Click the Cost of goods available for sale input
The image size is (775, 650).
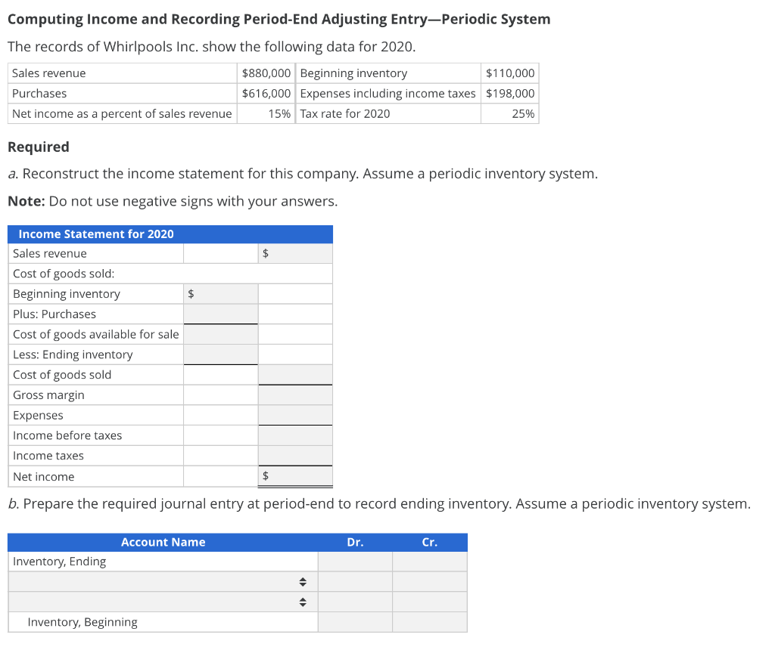point(220,333)
